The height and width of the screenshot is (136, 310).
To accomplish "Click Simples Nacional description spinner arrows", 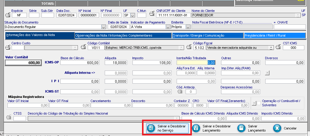I will pos(177,118).
